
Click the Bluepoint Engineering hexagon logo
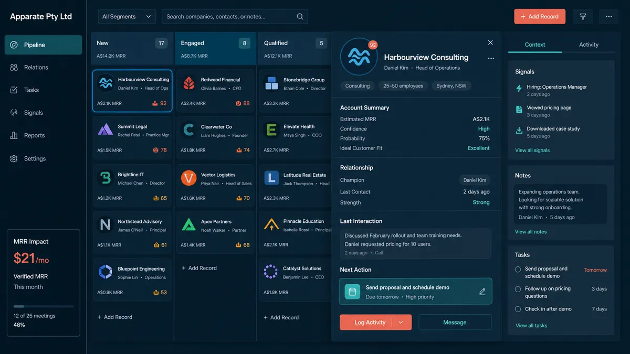tap(105, 272)
